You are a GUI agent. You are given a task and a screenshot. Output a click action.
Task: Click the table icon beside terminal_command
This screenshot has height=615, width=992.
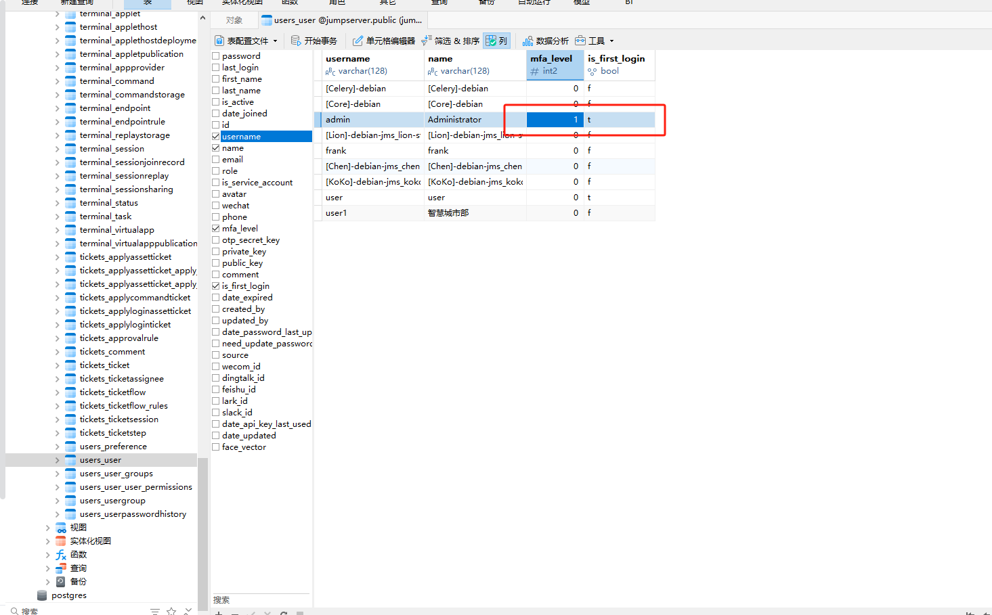pos(70,81)
